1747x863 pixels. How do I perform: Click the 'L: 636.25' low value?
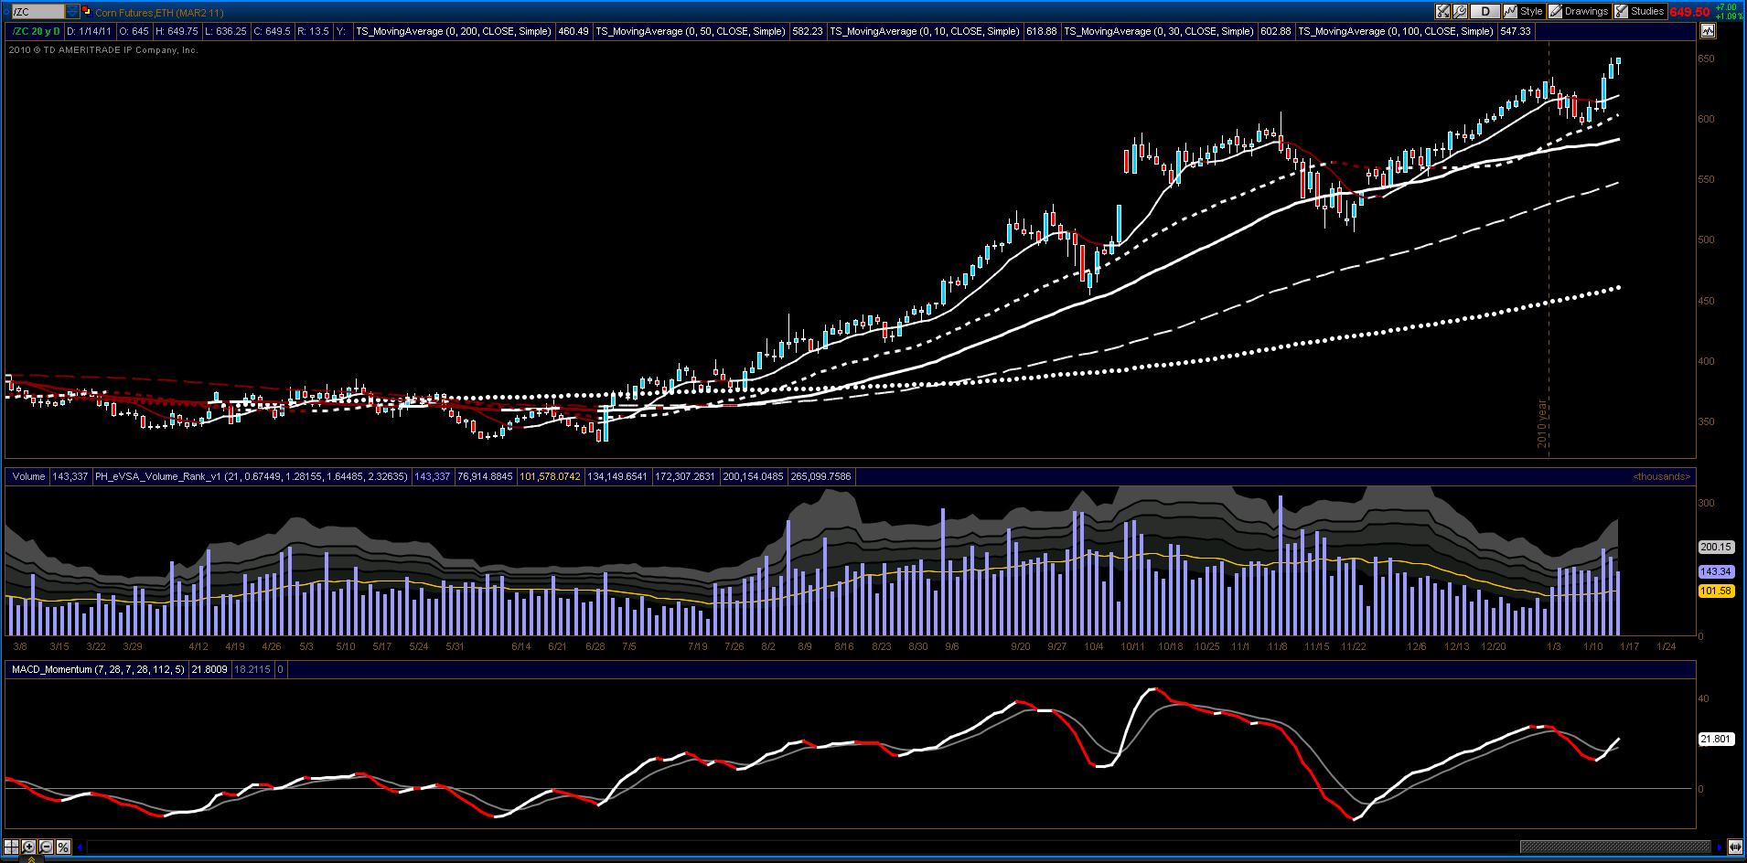[x=226, y=31]
